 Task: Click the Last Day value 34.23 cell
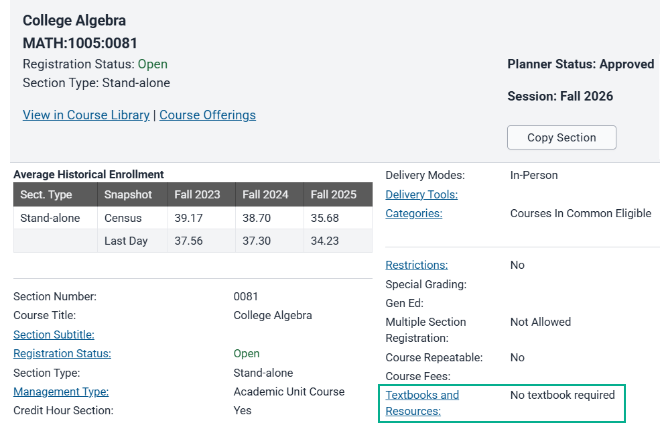pos(338,241)
